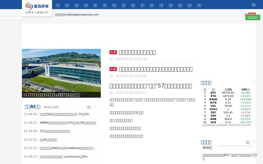Click the green button in the upper right
The width and height of the screenshot is (263, 164).
pos(253,17)
